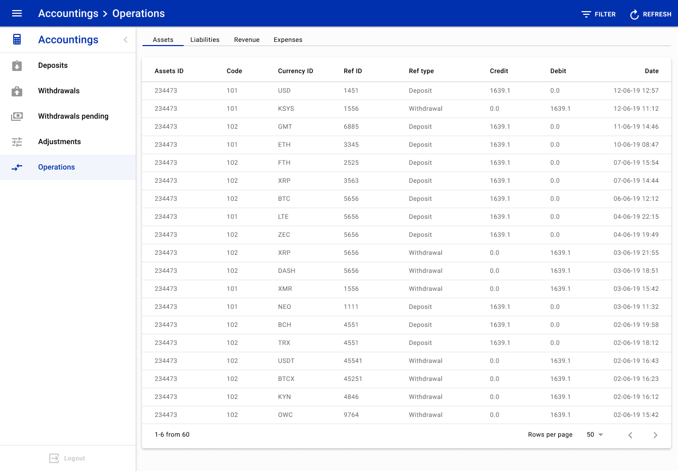Viewport: 678px width, 471px height.
Task: Click the Debit column header
Action: point(558,71)
